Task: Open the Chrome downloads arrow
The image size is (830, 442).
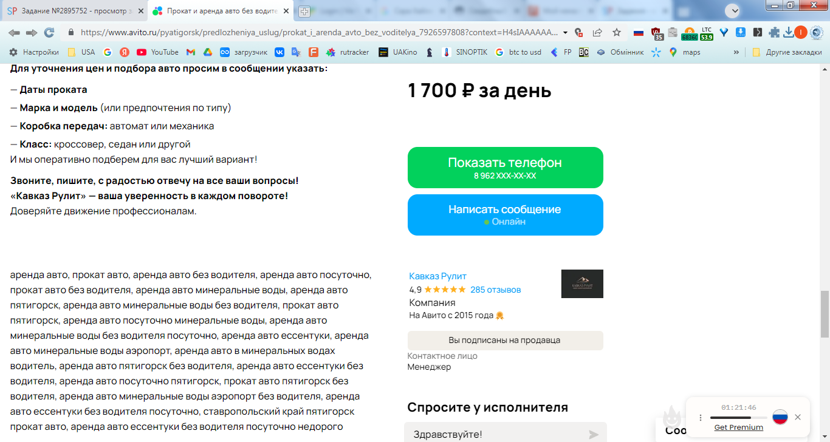Action: 789,32
